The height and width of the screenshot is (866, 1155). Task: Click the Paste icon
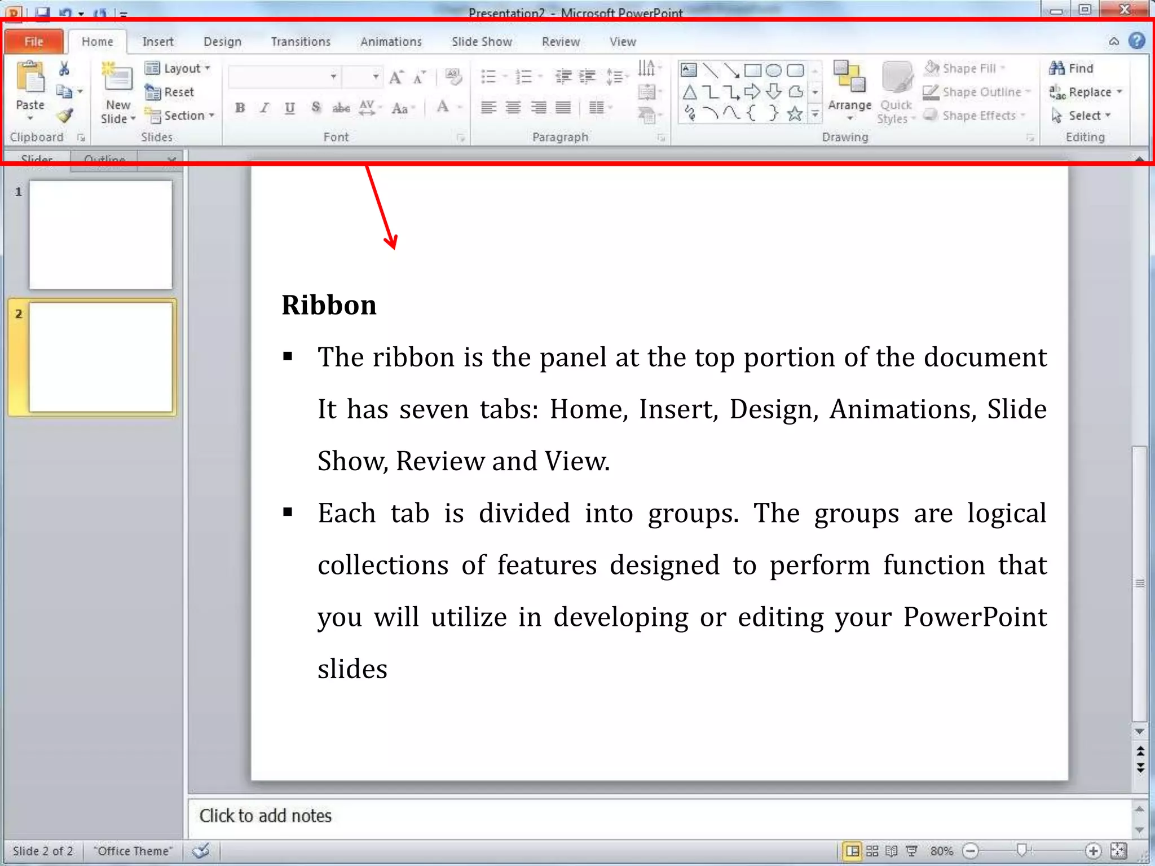30,77
